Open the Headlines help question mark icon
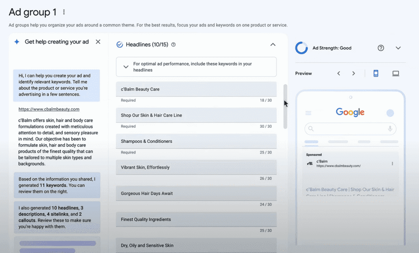This screenshot has width=419, height=253. pyautogui.click(x=173, y=45)
